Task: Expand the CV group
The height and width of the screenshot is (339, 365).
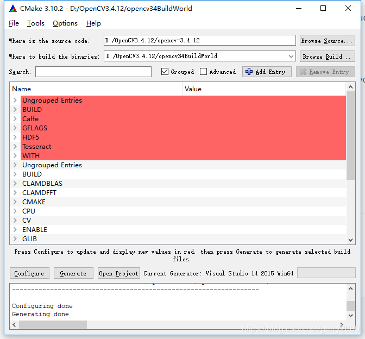Action: pos(15,220)
